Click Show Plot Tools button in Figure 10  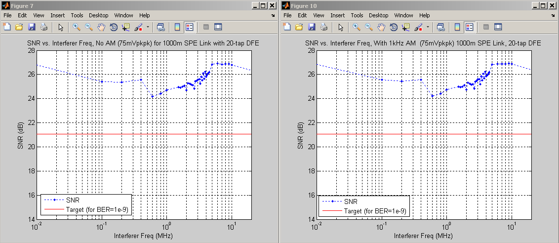pyautogui.click(x=498, y=27)
